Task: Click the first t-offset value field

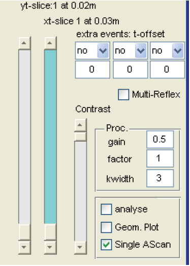Action: (x=92, y=69)
